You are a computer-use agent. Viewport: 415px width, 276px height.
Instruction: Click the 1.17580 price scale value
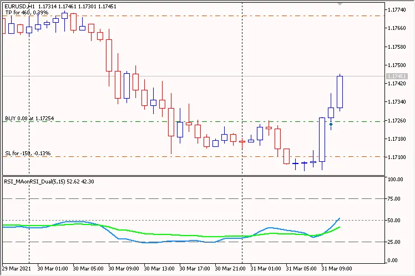pyautogui.click(x=397, y=47)
